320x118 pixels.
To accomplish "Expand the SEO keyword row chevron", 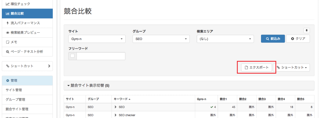I will pos(115,107).
